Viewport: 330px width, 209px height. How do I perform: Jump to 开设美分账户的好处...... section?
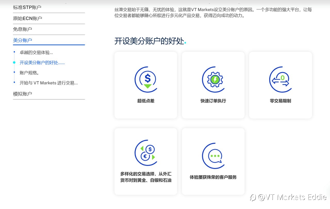(42, 62)
